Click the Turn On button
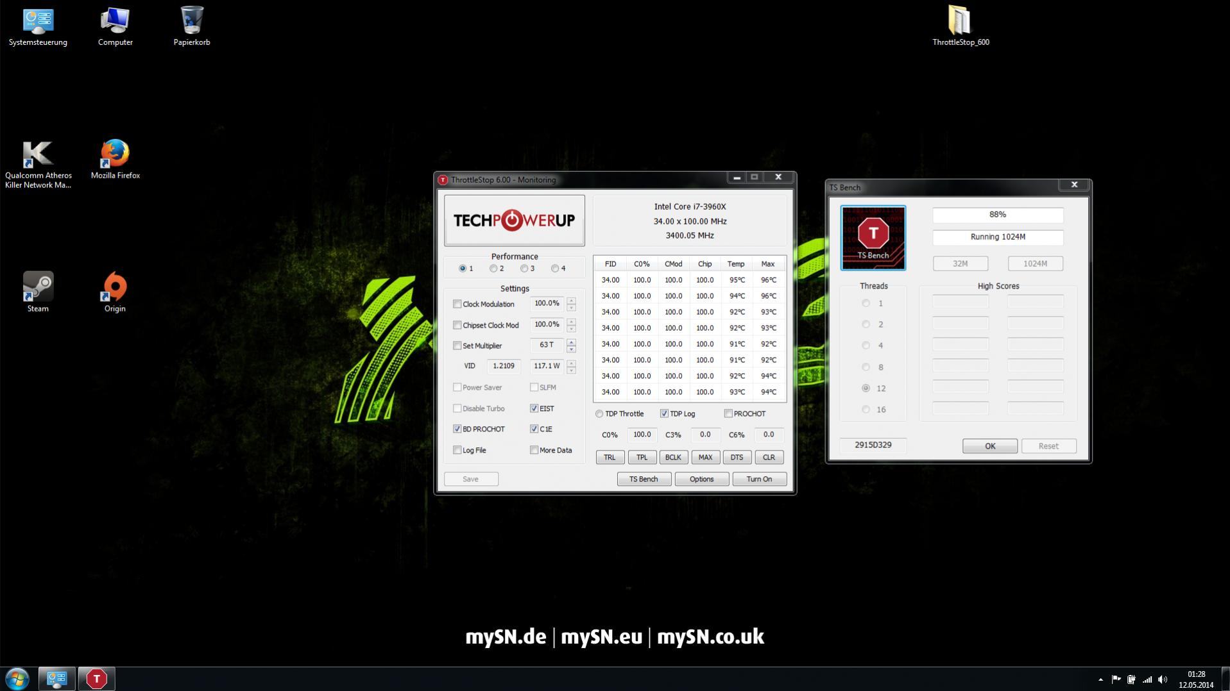 (759, 479)
